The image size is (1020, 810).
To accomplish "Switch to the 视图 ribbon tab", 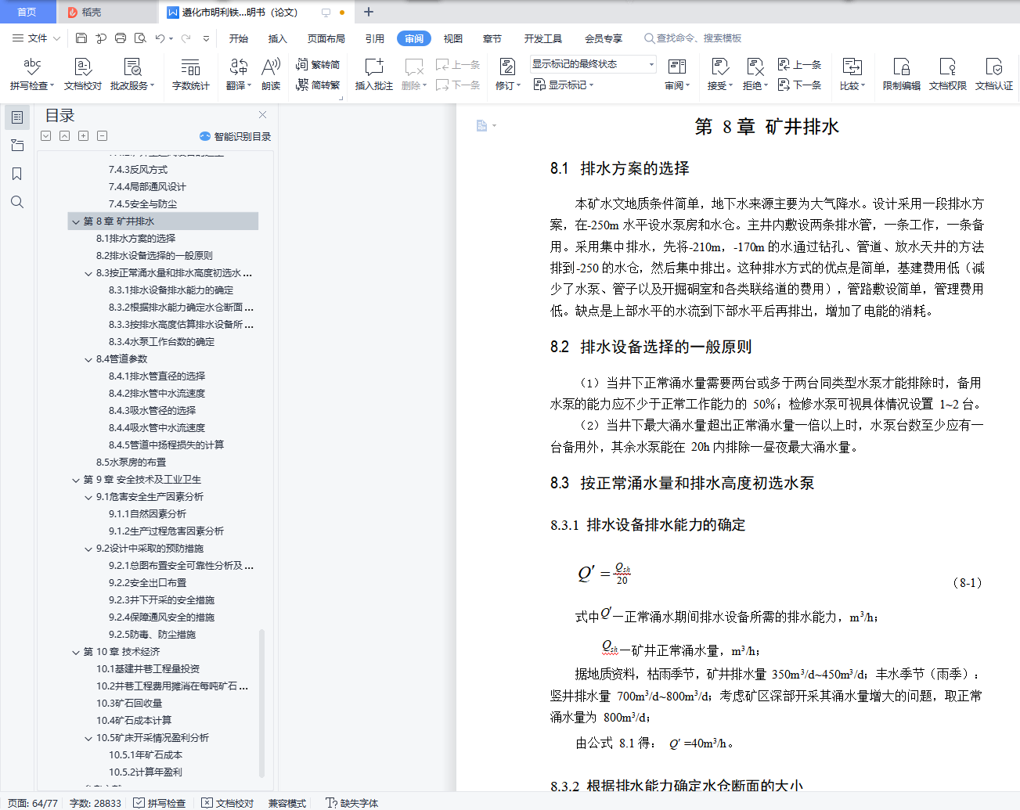I will pos(453,38).
